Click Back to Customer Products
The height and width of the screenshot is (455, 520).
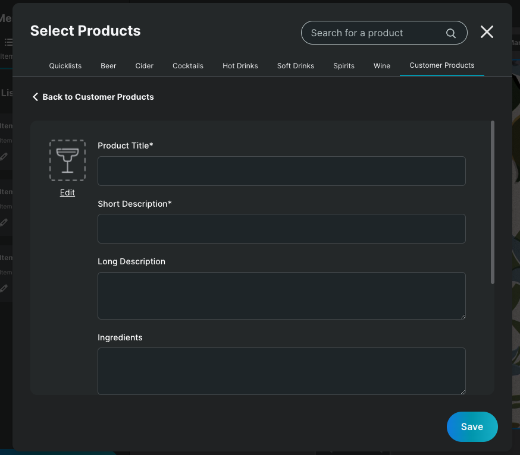tap(98, 96)
